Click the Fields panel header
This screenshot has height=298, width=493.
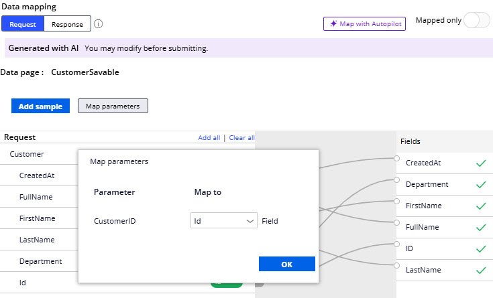point(410,141)
